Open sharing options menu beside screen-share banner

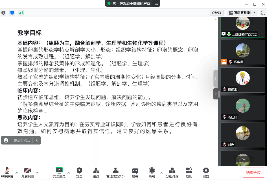pos(156,3)
